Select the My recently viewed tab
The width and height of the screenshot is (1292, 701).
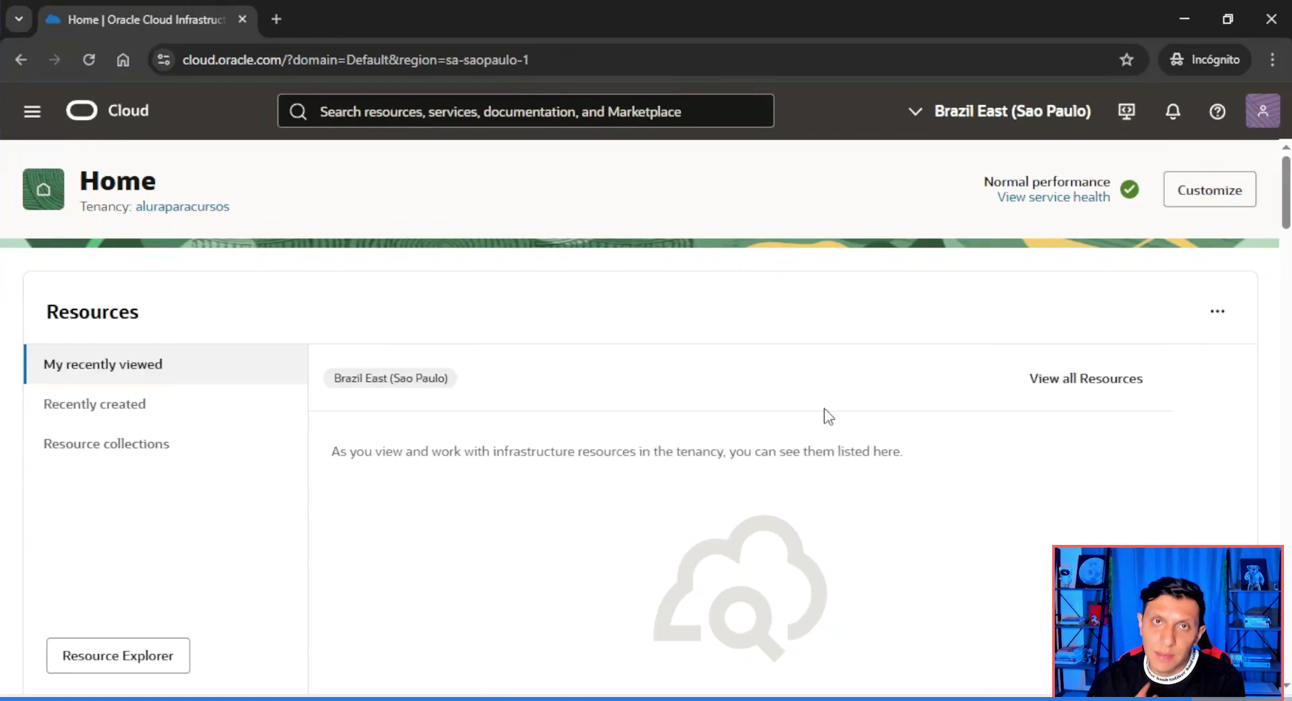tap(166, 364)
